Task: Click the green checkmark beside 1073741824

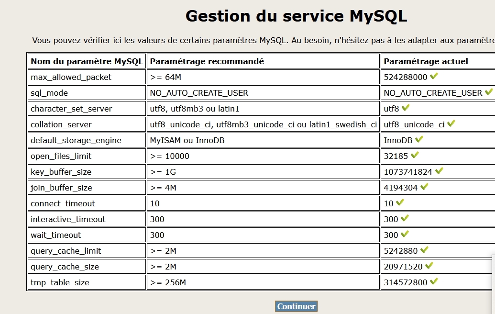Action: pos(439,171)
